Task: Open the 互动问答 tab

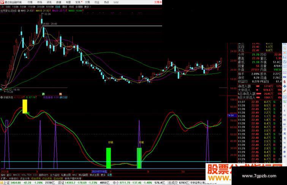Action: click(58, 179)
